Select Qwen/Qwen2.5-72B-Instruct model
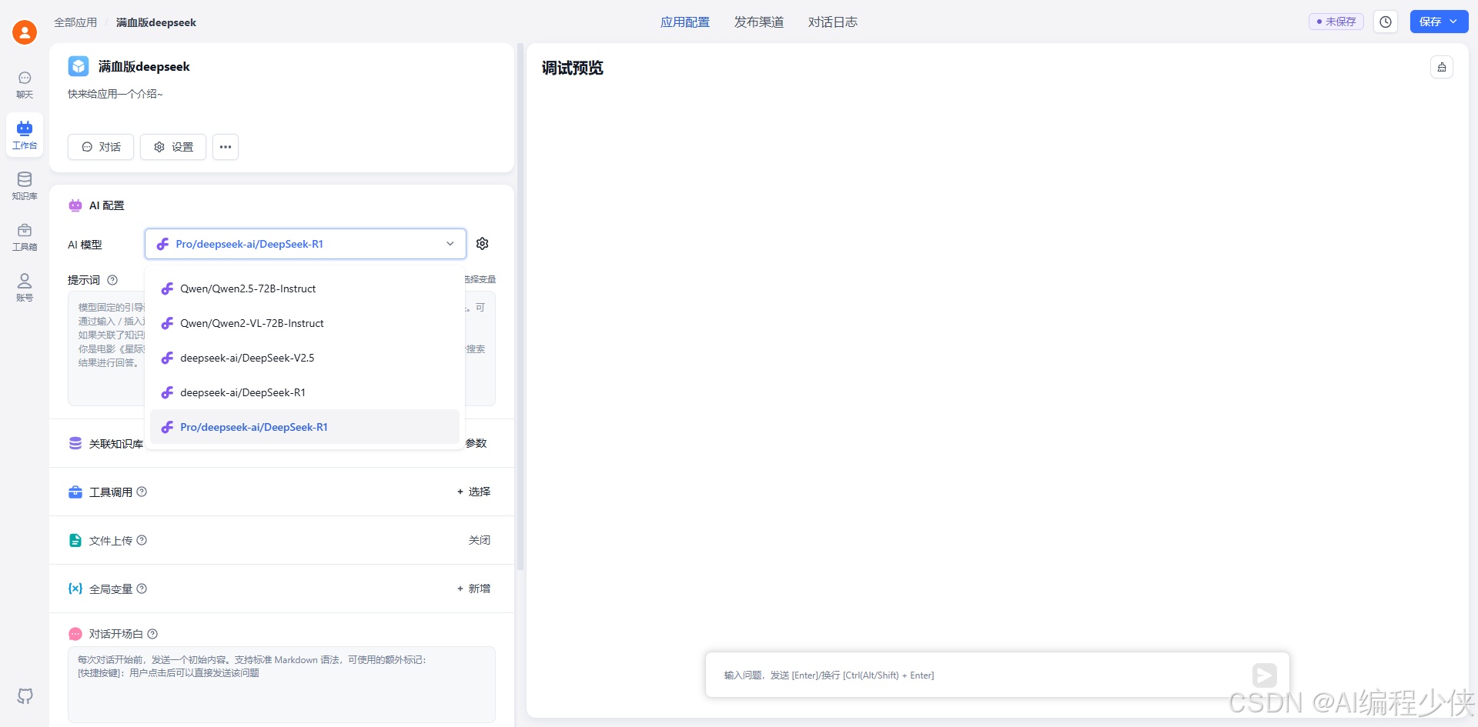1478x727 pixels. tap(305, 288)
